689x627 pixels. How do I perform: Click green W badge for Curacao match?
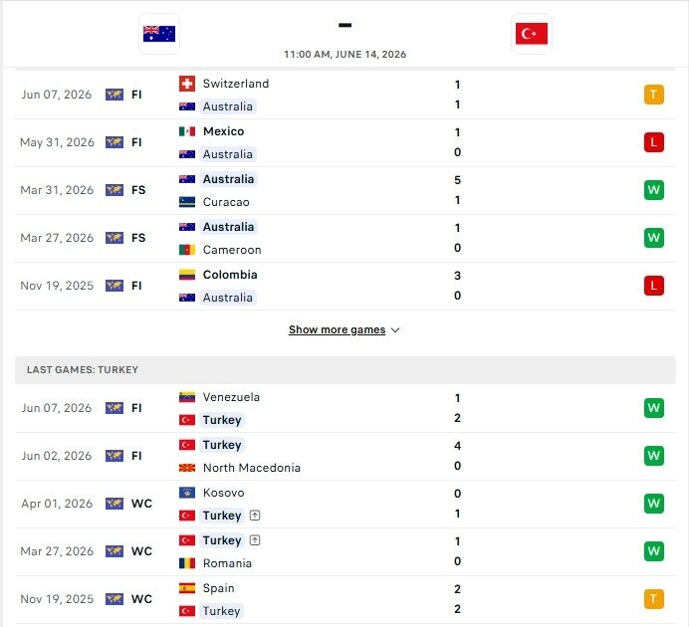(653, 190)
